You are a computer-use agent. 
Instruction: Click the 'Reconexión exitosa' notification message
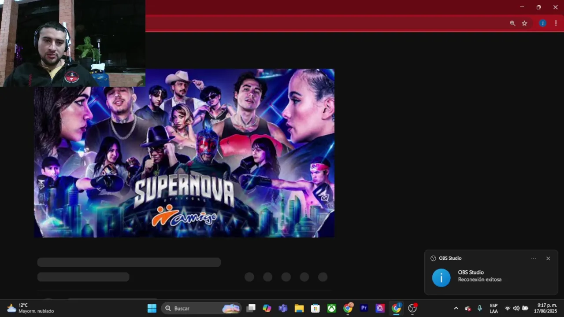pyautogui.click(x=479, y=280)
